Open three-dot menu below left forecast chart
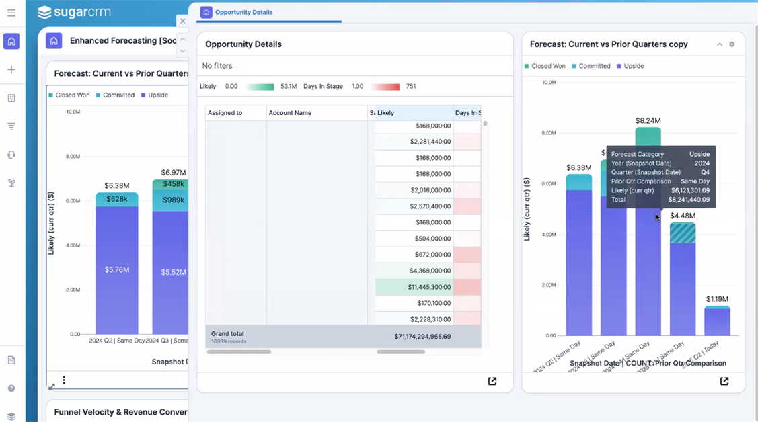Viewport: 758px width, 422px height. tap(64, 380)
